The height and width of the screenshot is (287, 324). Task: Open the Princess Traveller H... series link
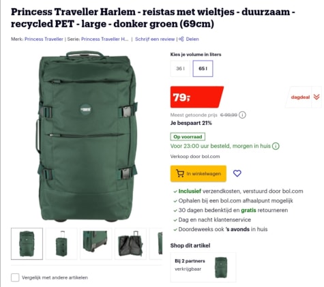(x=105, y=39)
